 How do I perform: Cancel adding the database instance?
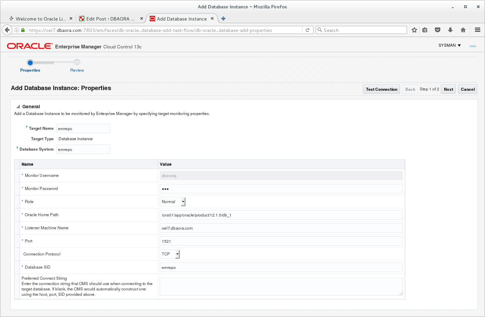(468, 89)
